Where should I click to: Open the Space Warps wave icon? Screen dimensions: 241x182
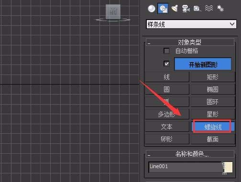[209, 8]
